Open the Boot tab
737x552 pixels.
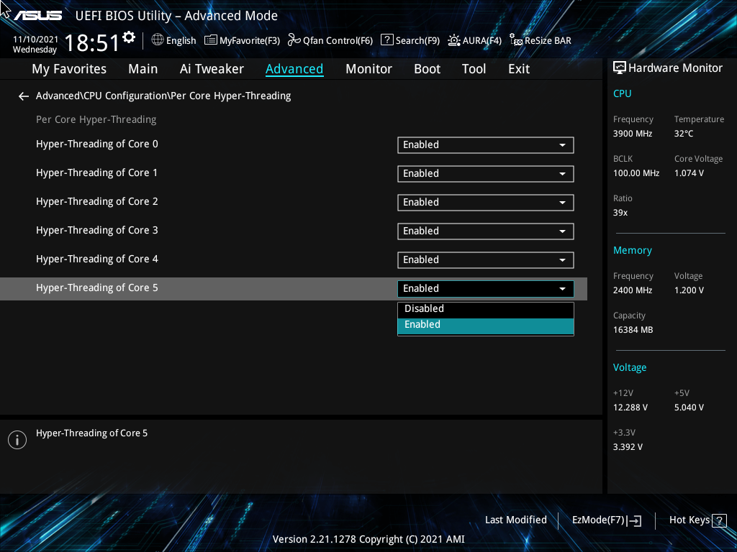click(x=427, y=69)
